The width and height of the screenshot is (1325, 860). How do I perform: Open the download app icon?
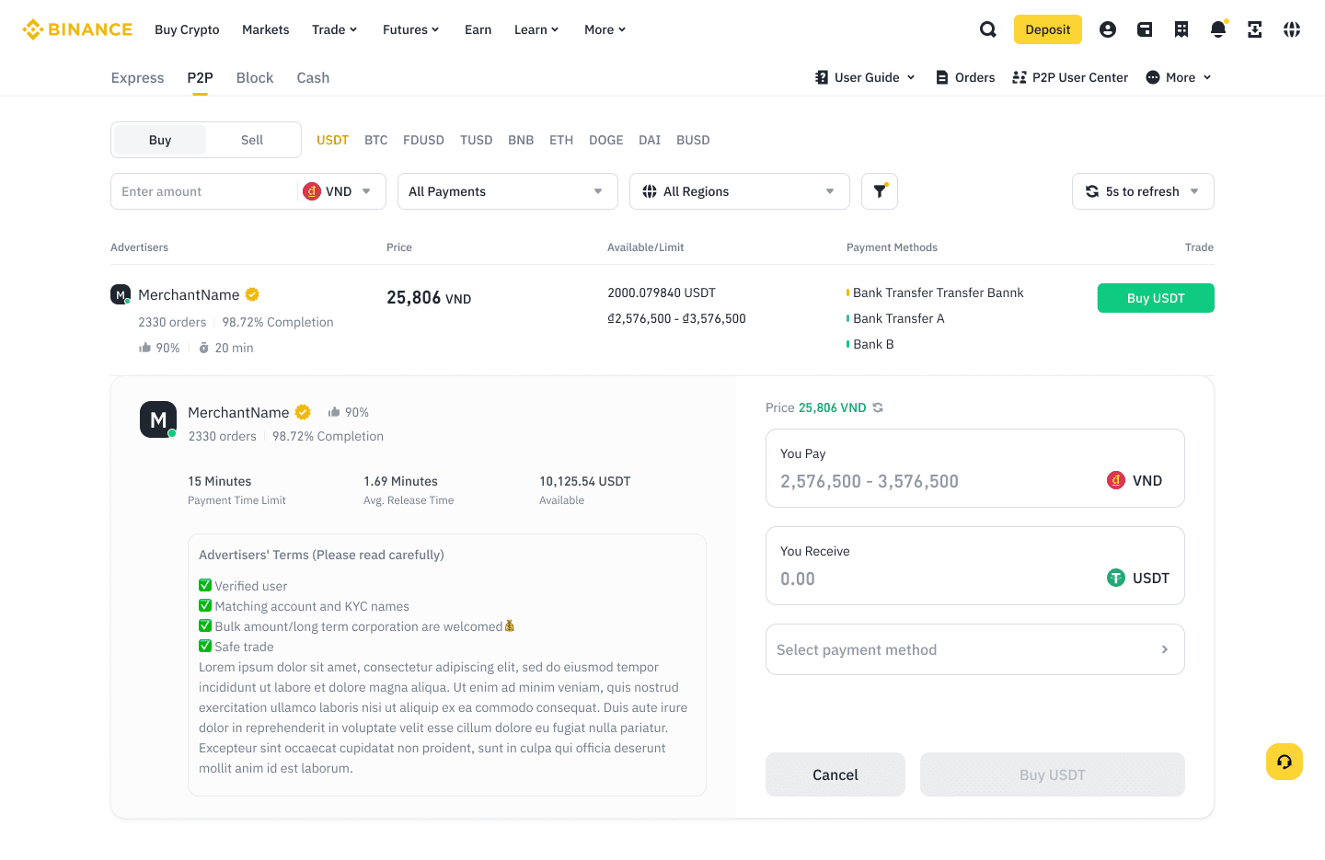point(1255,29)
